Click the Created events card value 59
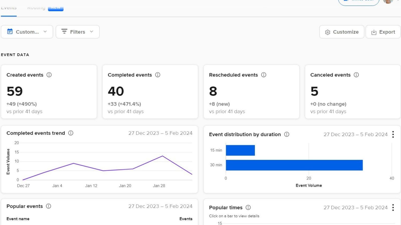 [x=15, y=91]
